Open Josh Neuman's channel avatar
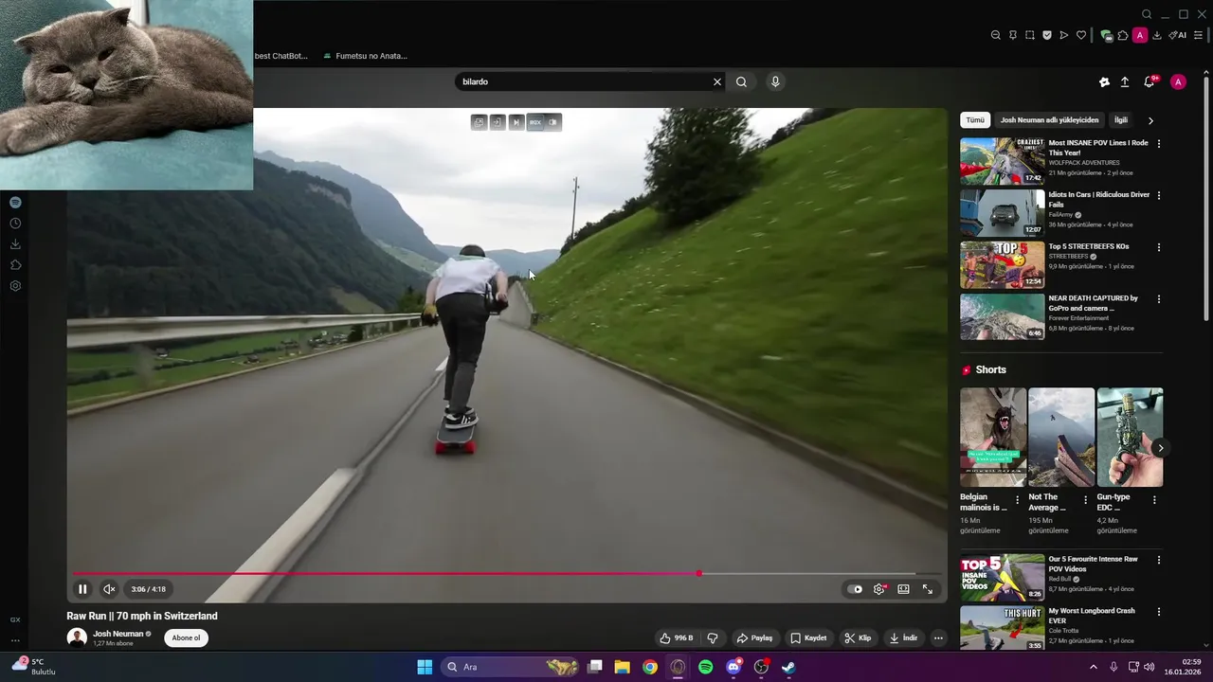The width and height of the screenshot is (1213, 682). coord(77,637)
